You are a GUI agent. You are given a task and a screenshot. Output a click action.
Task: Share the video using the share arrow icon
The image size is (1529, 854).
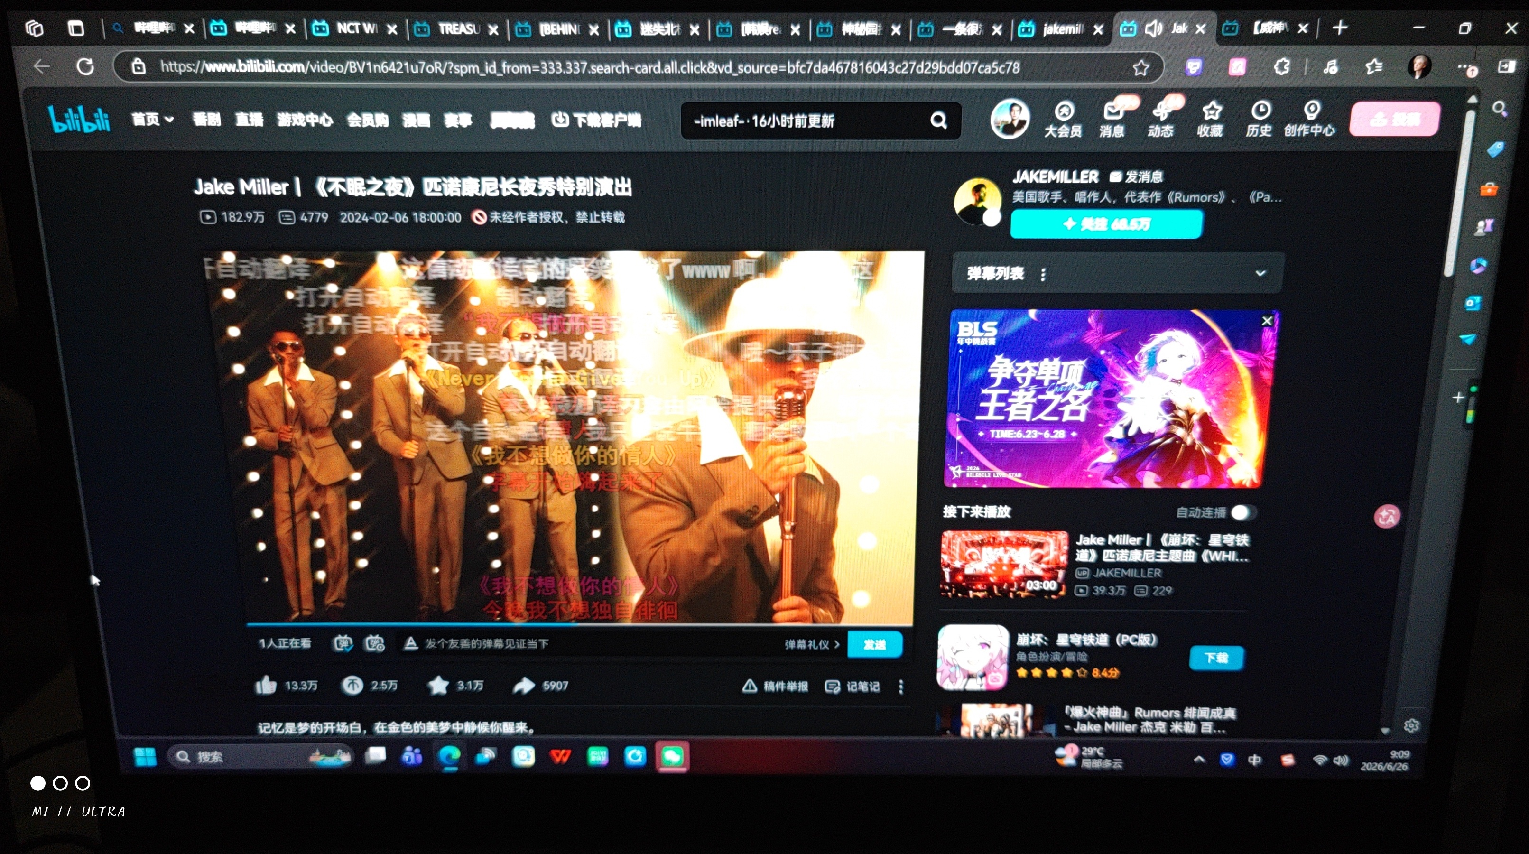click(x=524, y=686)
